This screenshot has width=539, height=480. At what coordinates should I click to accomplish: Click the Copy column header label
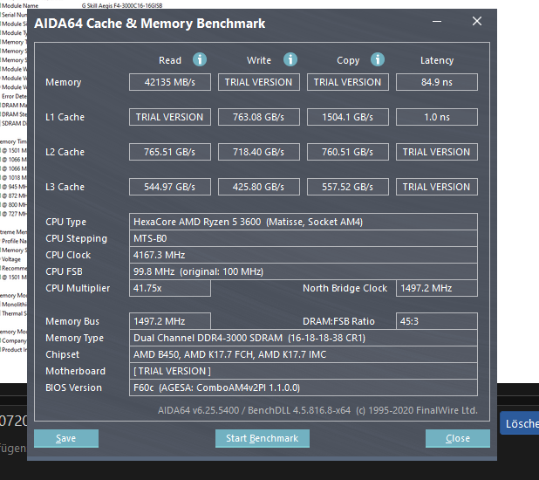coord(348,60)
